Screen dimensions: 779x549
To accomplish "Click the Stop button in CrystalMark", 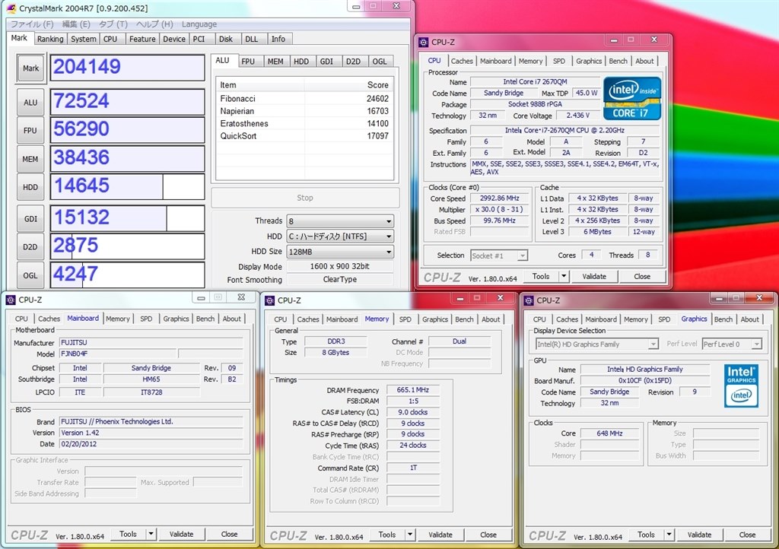I will (x=305, y=198).
